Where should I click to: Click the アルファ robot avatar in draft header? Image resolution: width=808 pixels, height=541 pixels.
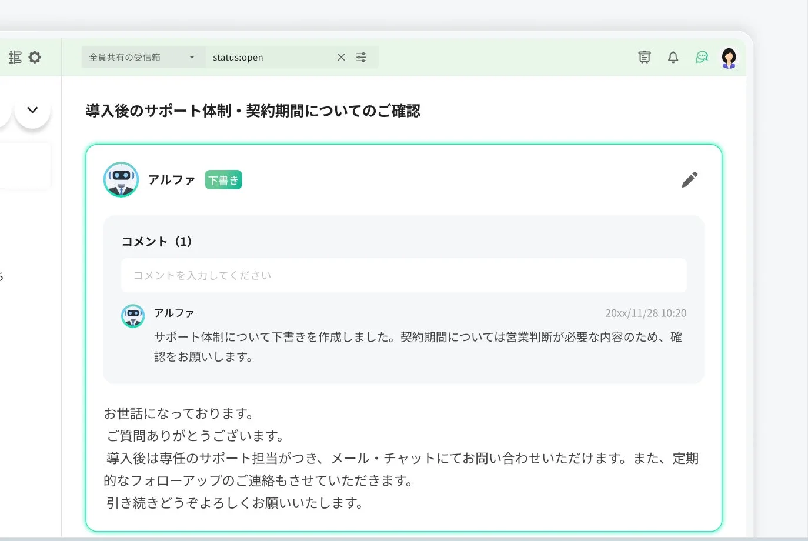click(121, 179)
